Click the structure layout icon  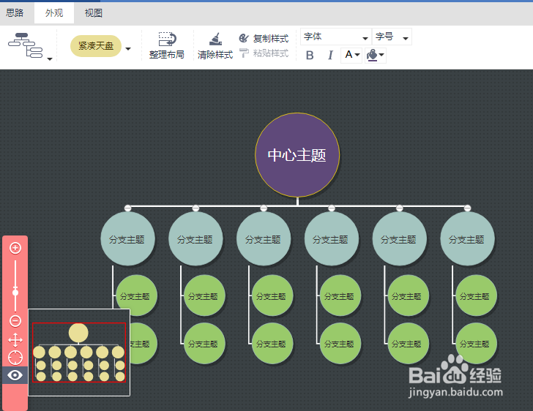tap(26, 45)
